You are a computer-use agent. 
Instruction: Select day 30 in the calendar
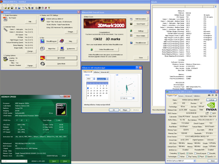click(100, 96)
